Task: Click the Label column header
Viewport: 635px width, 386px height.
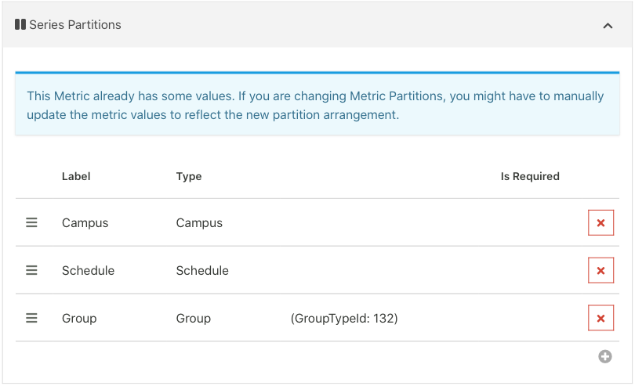Action: pos(76,176)
